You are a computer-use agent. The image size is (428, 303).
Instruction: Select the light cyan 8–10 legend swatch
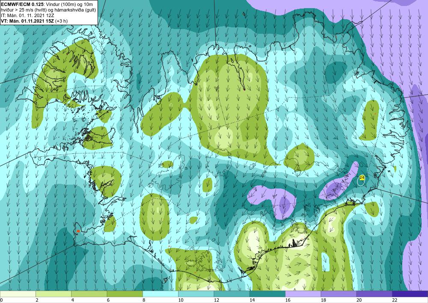coord(160,294)
